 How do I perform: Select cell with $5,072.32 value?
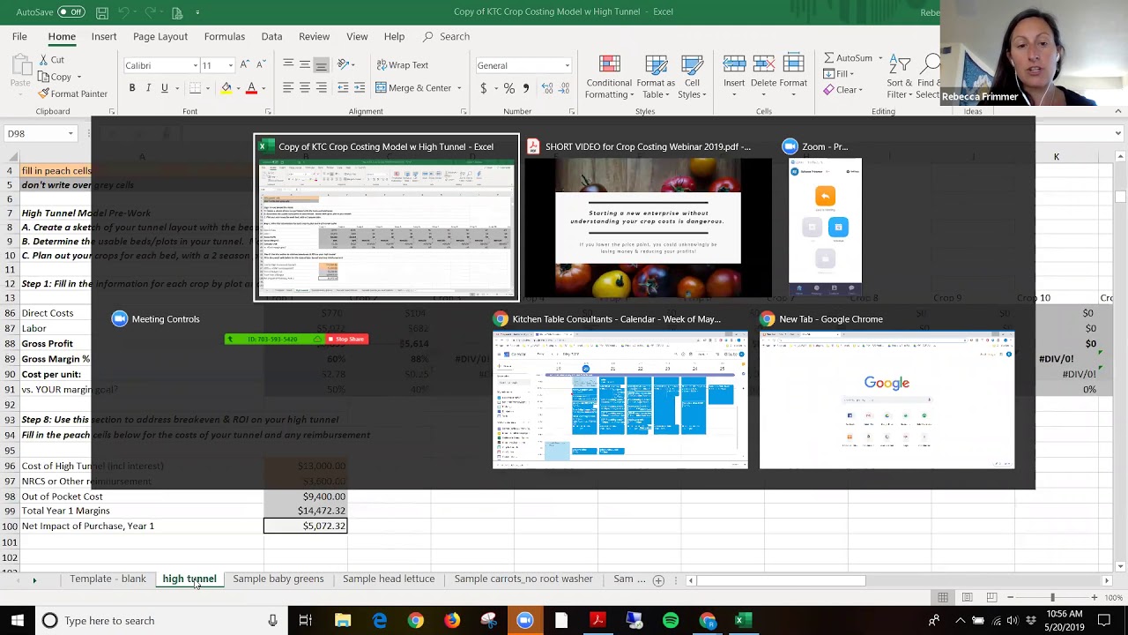(305, 526)
